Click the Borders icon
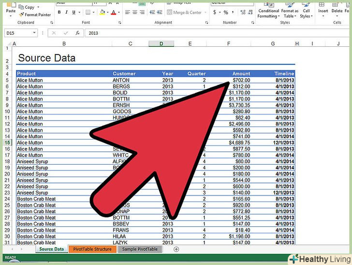This screenshot has width=352, height=265. pos(88,13)
